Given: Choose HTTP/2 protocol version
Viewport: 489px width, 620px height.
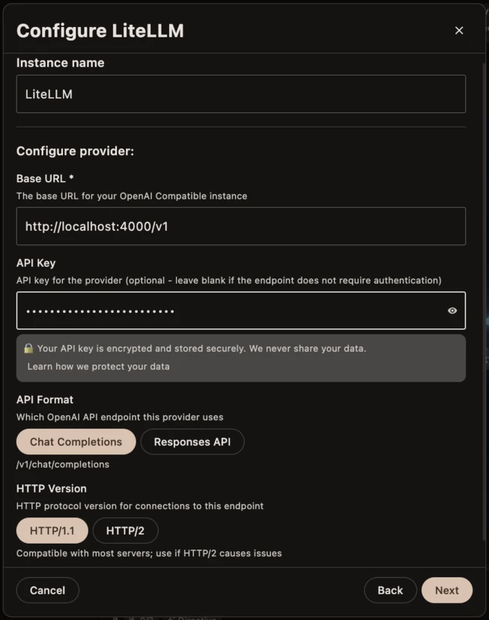Looking at the screenshot, I should click(x=125, y=531).
